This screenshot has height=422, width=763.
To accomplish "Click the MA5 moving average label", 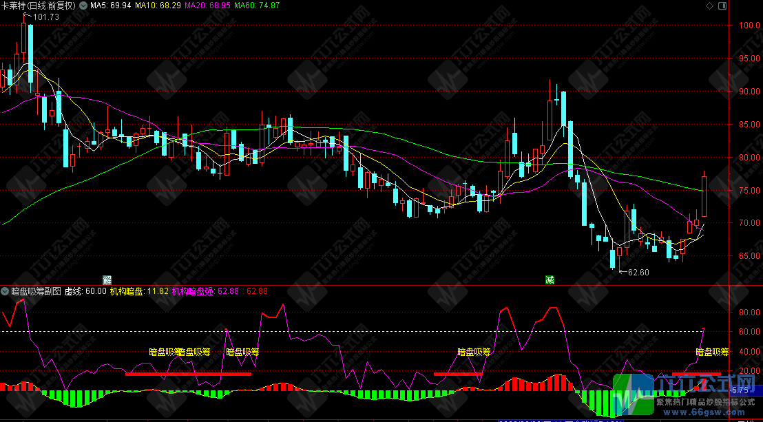I will click(110, 6).
